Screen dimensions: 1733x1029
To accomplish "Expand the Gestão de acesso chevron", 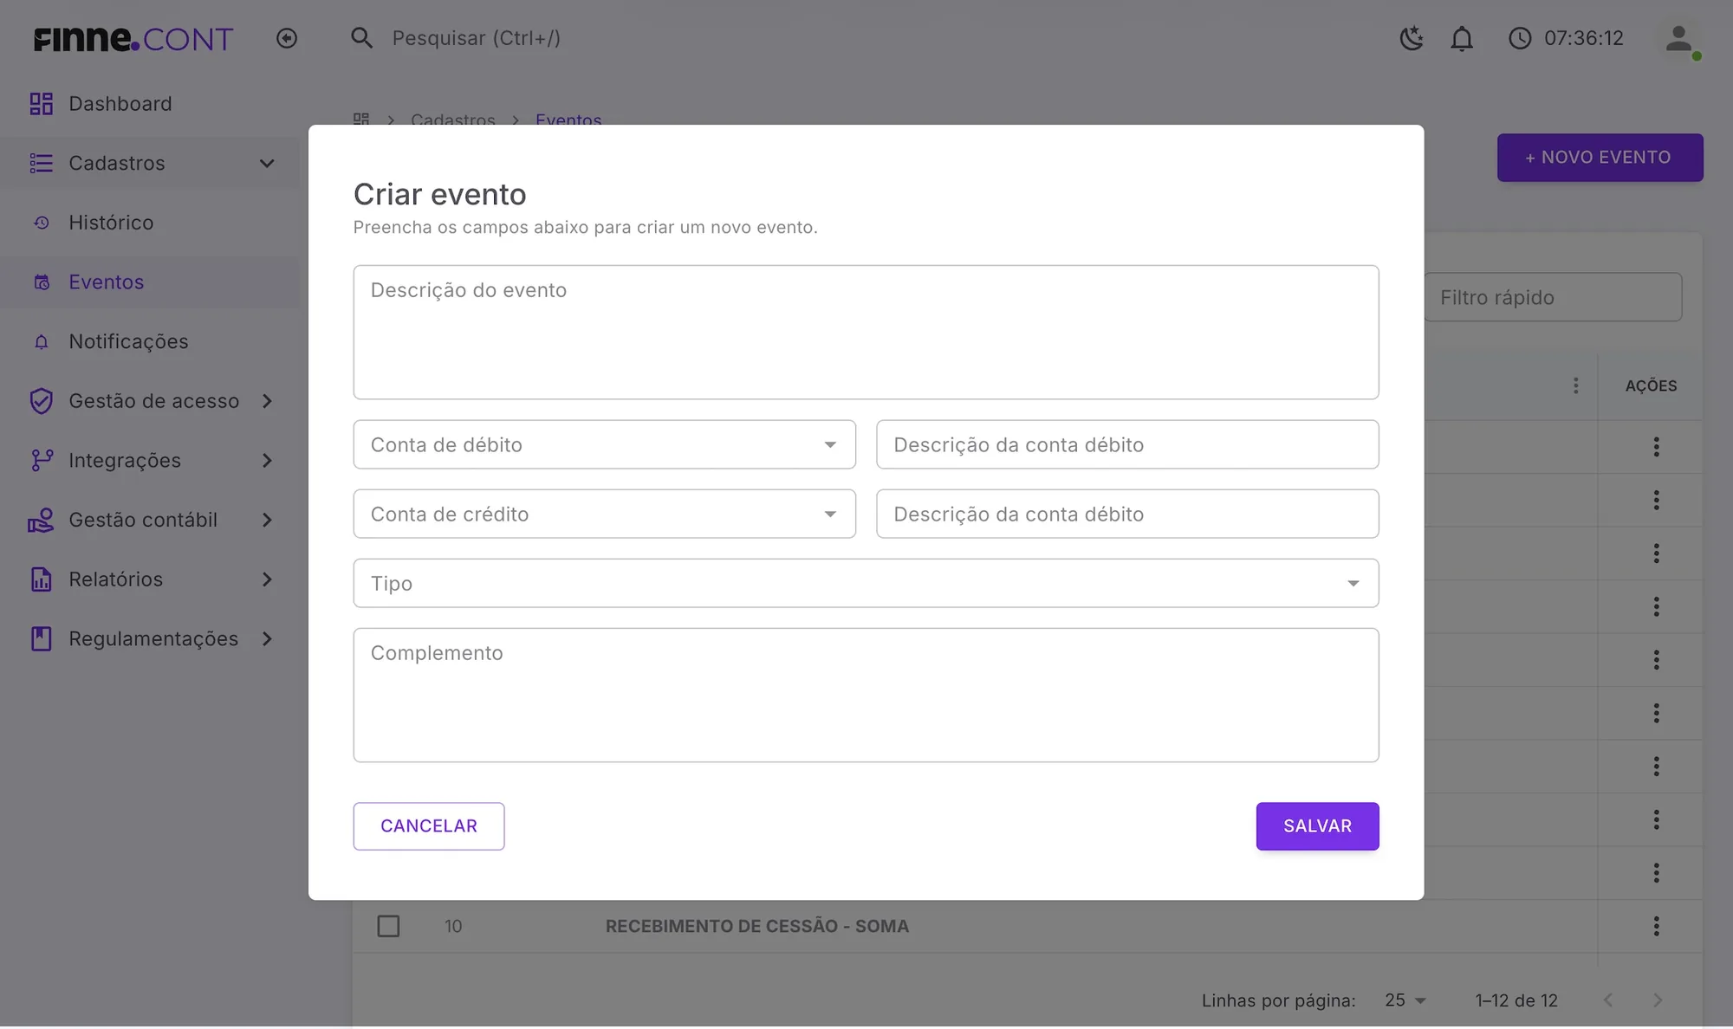I will tap(267, 401).
